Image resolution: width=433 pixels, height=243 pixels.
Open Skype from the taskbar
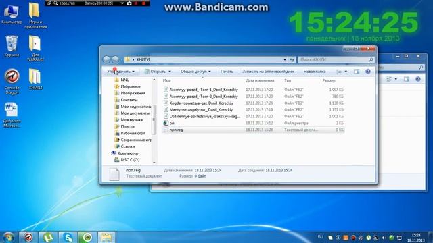[x=68, y=237]
